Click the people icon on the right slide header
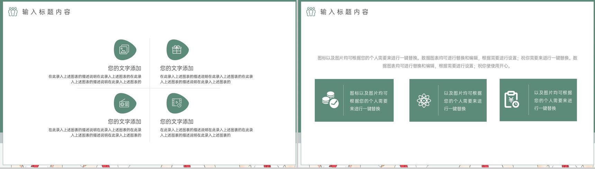This screenshot has height=169, width=595. 311,12
